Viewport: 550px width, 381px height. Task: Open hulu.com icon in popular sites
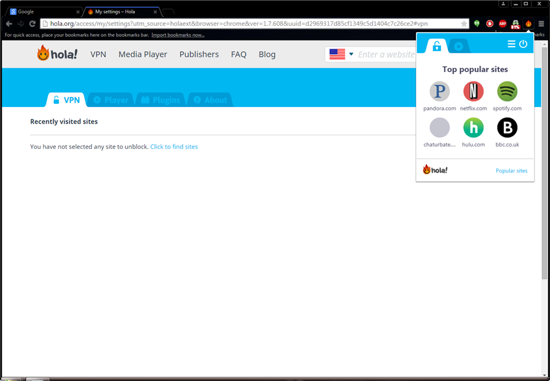tap(473, 127)
